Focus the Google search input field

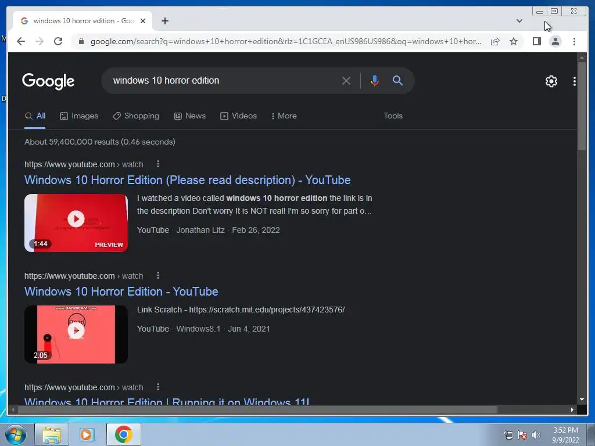pyautogui.click(x=224, y=80)
